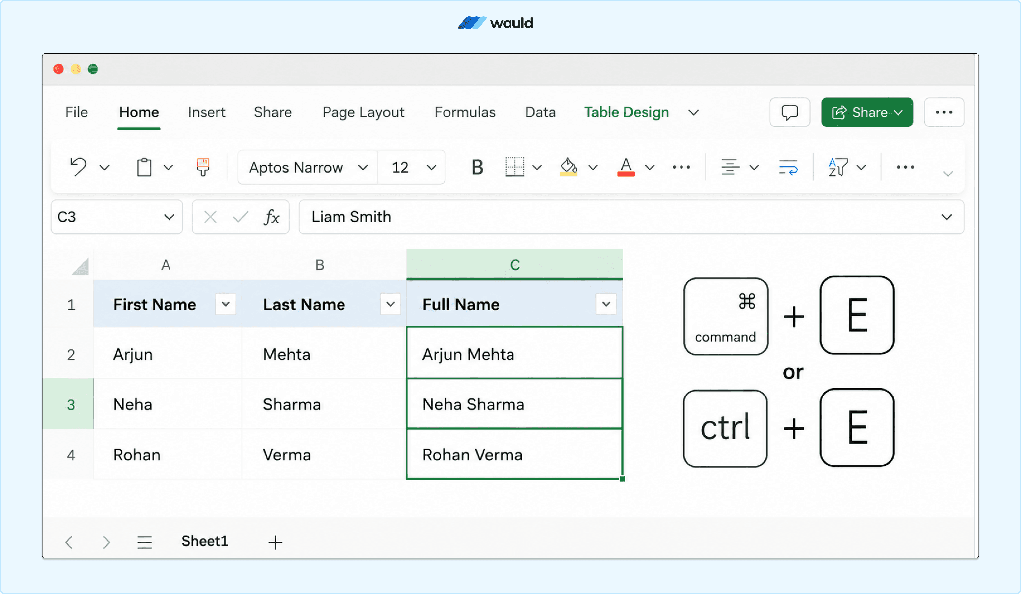The height and width of the screenshot is (594, 1021).
Task: Open the Fill Color palette arrow
Action: click(x=593, y=167)
